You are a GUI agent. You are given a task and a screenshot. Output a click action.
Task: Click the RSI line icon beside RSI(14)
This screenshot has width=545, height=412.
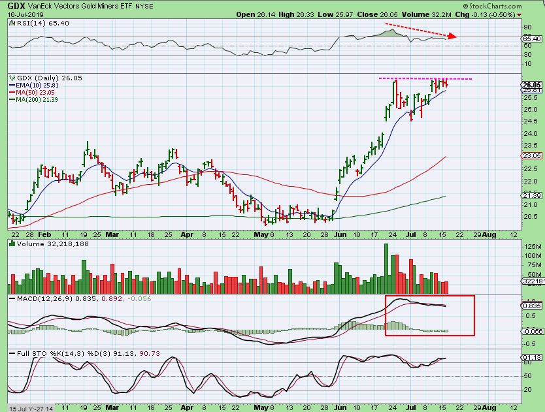[x=12, y=24]
